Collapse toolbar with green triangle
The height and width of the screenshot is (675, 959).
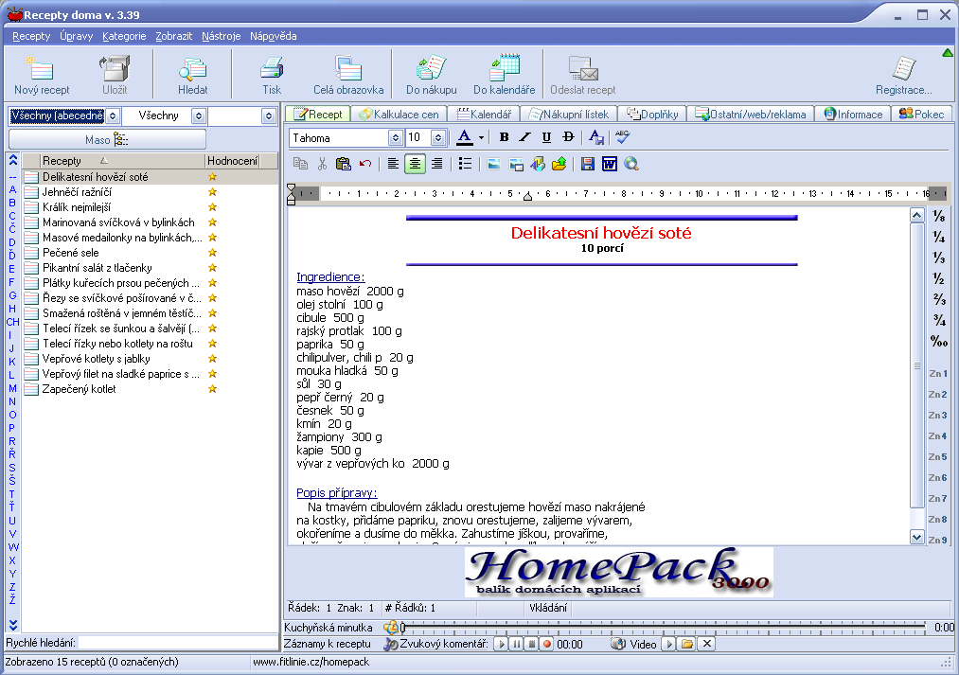(x=948, y=53)
